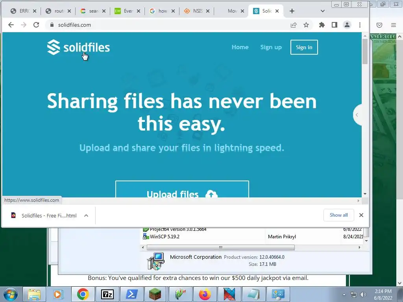The width and height of the screenshot is (403, 302).
Task: Click the Pocket icon in background Firefox window
Action: [x=379, y=25]
